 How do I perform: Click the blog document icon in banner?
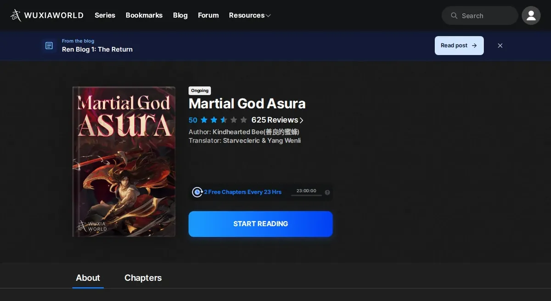click(x=49, y=45)
